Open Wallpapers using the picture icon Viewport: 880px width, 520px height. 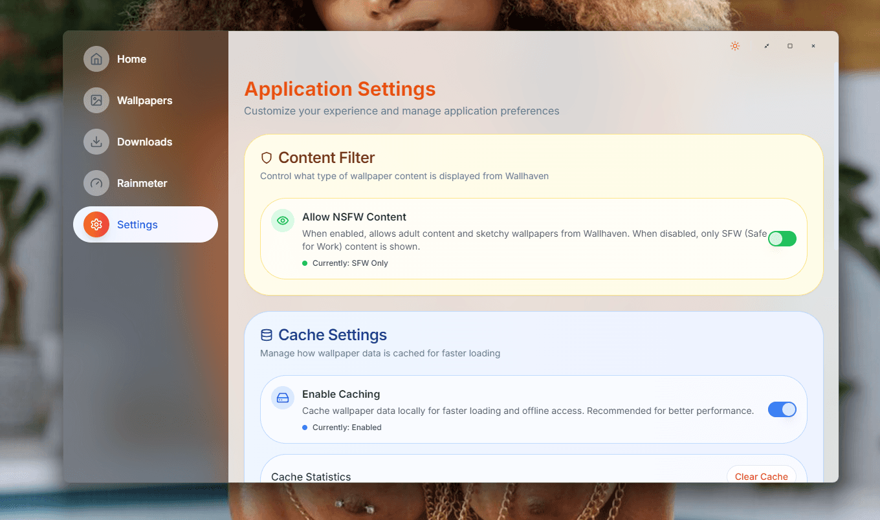point(96,100)
